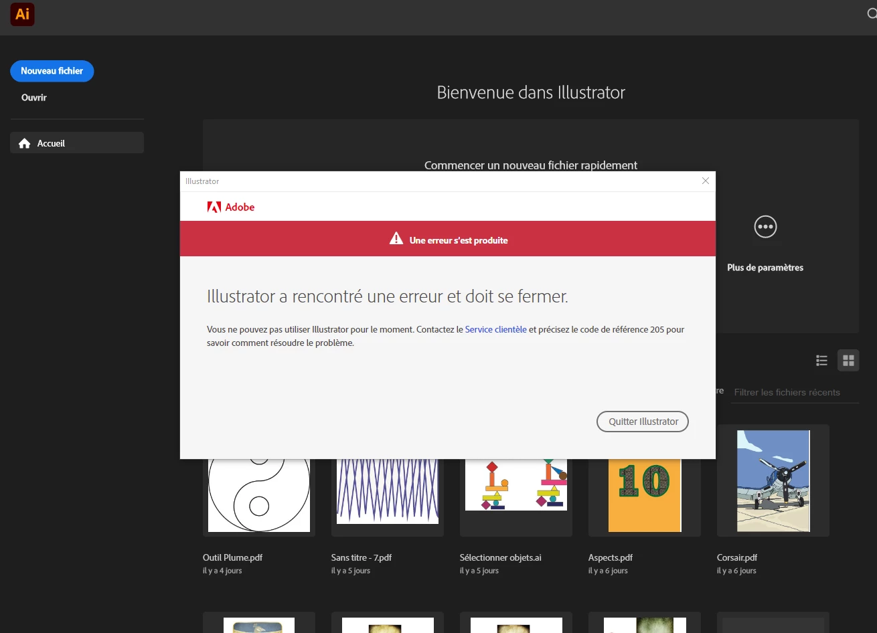Click the Illustrator dialog title text
The width and height of the screenshot is (877, 633).
[202, 181]
